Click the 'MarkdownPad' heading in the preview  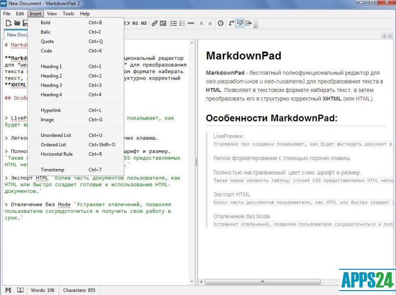[244, 56]
